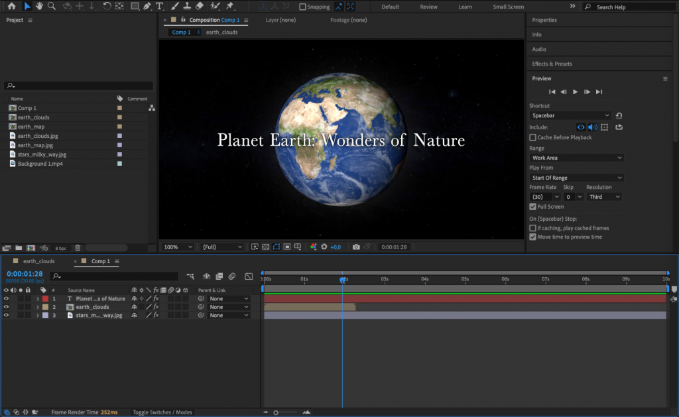This screenshot has height=417, width=679.
Task: Take a Snapshot of the composition view
Action: 356,246
